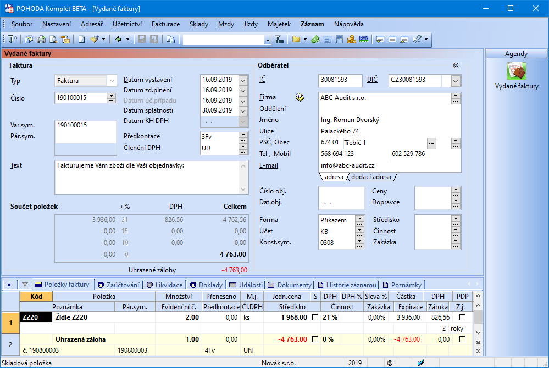Open the Forma Příkazem list selector

pos(359,219)
